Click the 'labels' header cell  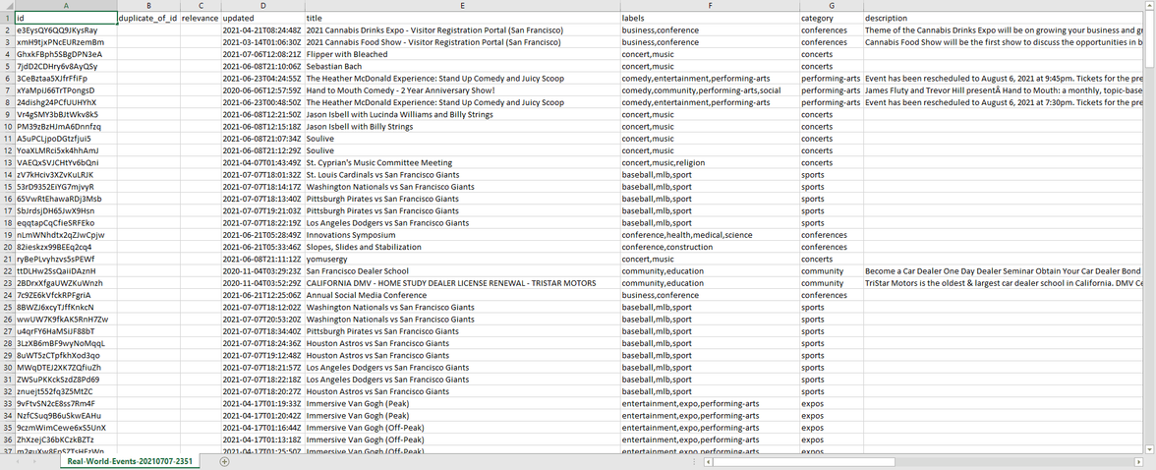[x=710, y=18]
